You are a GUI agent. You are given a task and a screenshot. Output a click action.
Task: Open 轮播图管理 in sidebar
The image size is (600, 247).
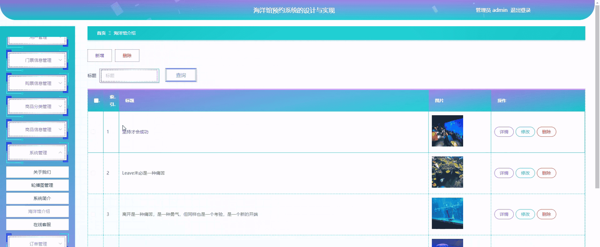tap(37, 185)
